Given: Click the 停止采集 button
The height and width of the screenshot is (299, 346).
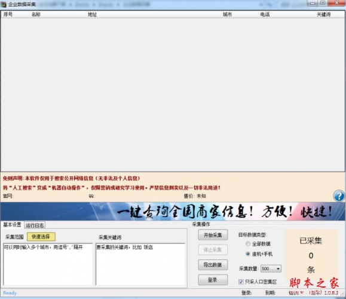Looking at the screenshot, I should click(x=213, y=250).
